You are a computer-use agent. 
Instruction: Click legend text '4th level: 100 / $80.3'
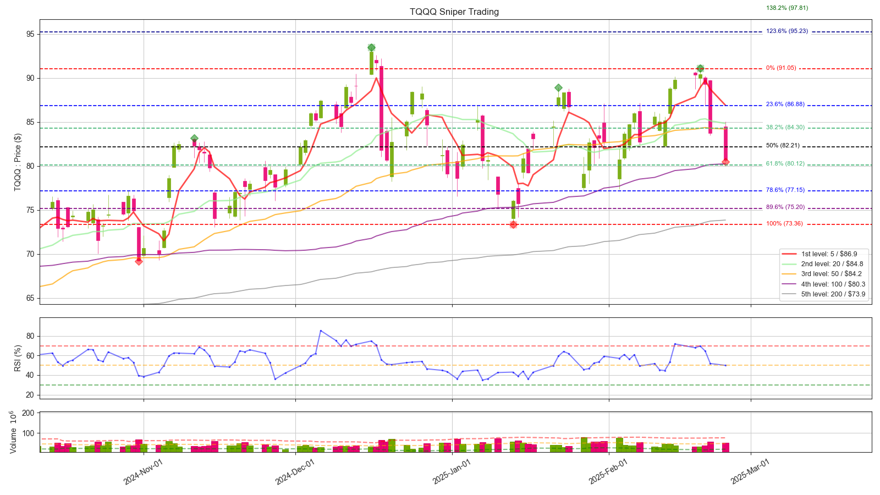pos(833,284)
